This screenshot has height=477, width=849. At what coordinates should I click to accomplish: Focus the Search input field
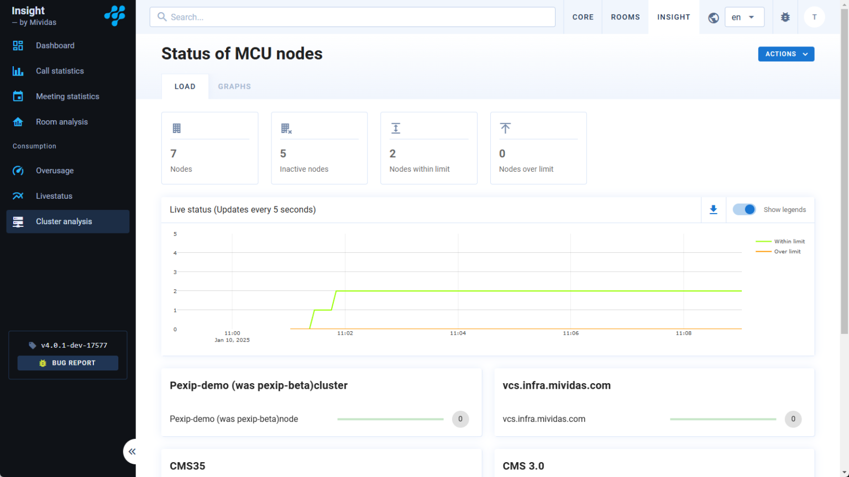click(x=353, y=17)
